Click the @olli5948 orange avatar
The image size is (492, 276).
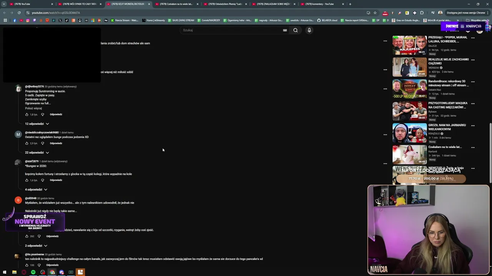18,200
